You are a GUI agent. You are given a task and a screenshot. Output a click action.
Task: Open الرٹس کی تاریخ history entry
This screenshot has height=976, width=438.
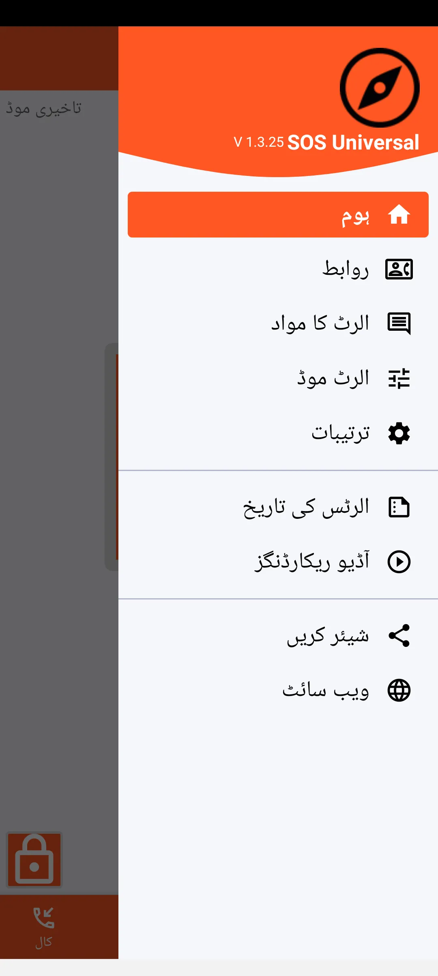(306, 507)
